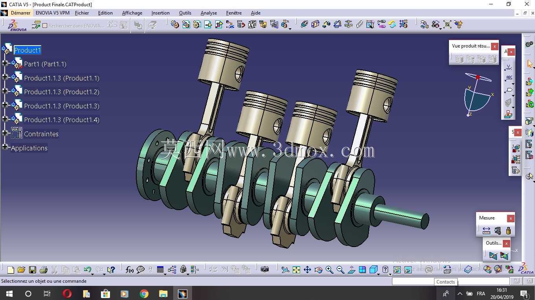
Task: Undo the last action in the toolbar
Action: coord(87,270)
